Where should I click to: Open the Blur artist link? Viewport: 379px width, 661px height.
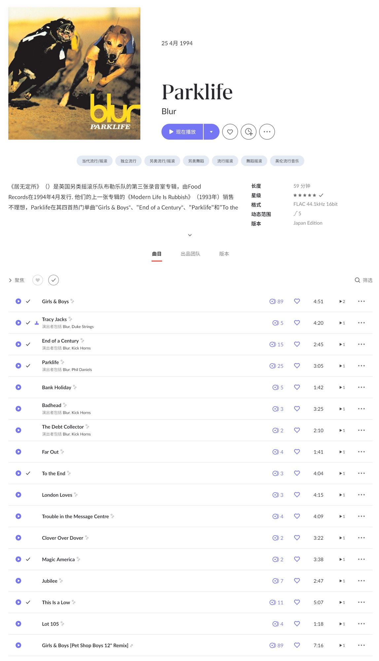[169, 111]
